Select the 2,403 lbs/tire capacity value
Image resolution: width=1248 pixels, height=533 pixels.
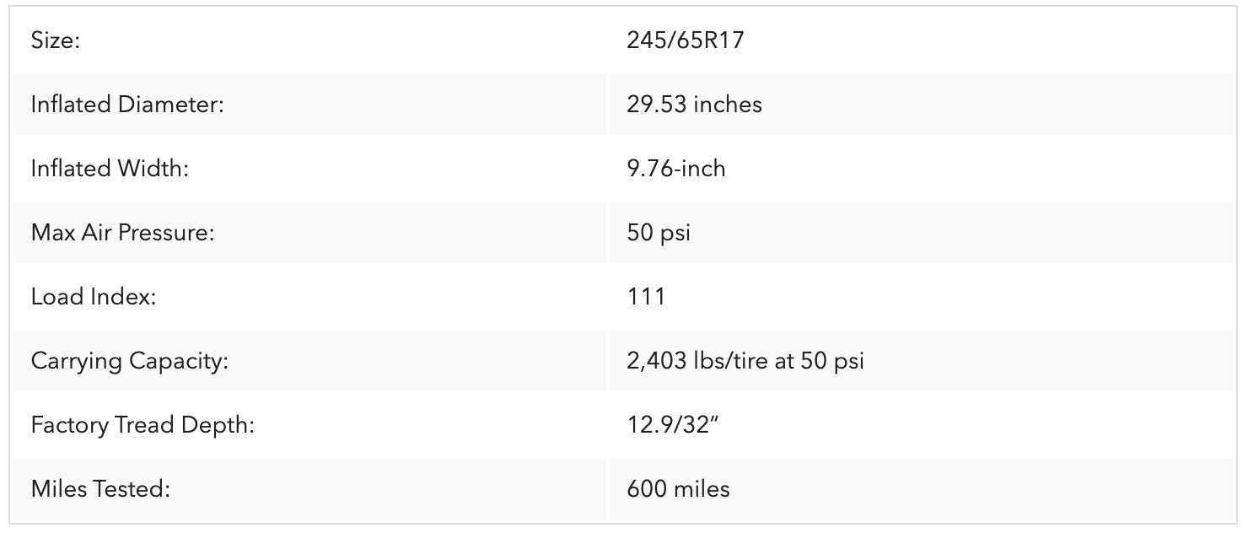point(745,361)
